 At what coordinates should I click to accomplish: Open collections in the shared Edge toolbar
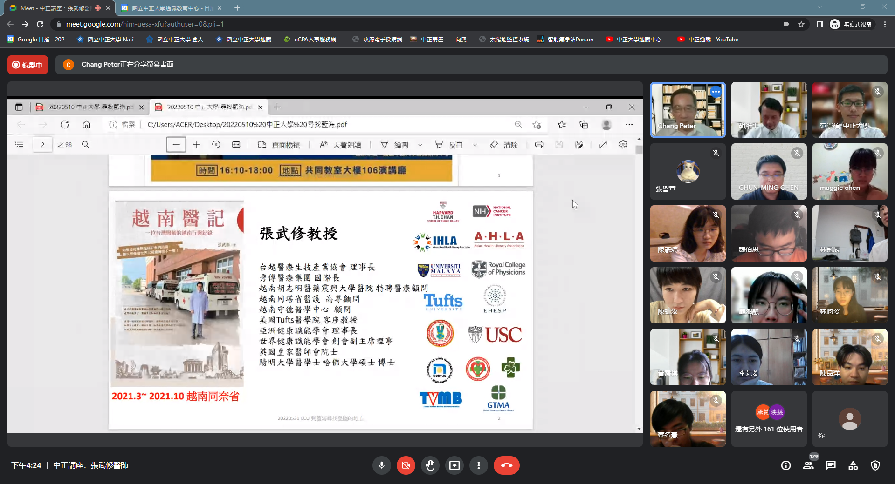(x=584, y=125)
